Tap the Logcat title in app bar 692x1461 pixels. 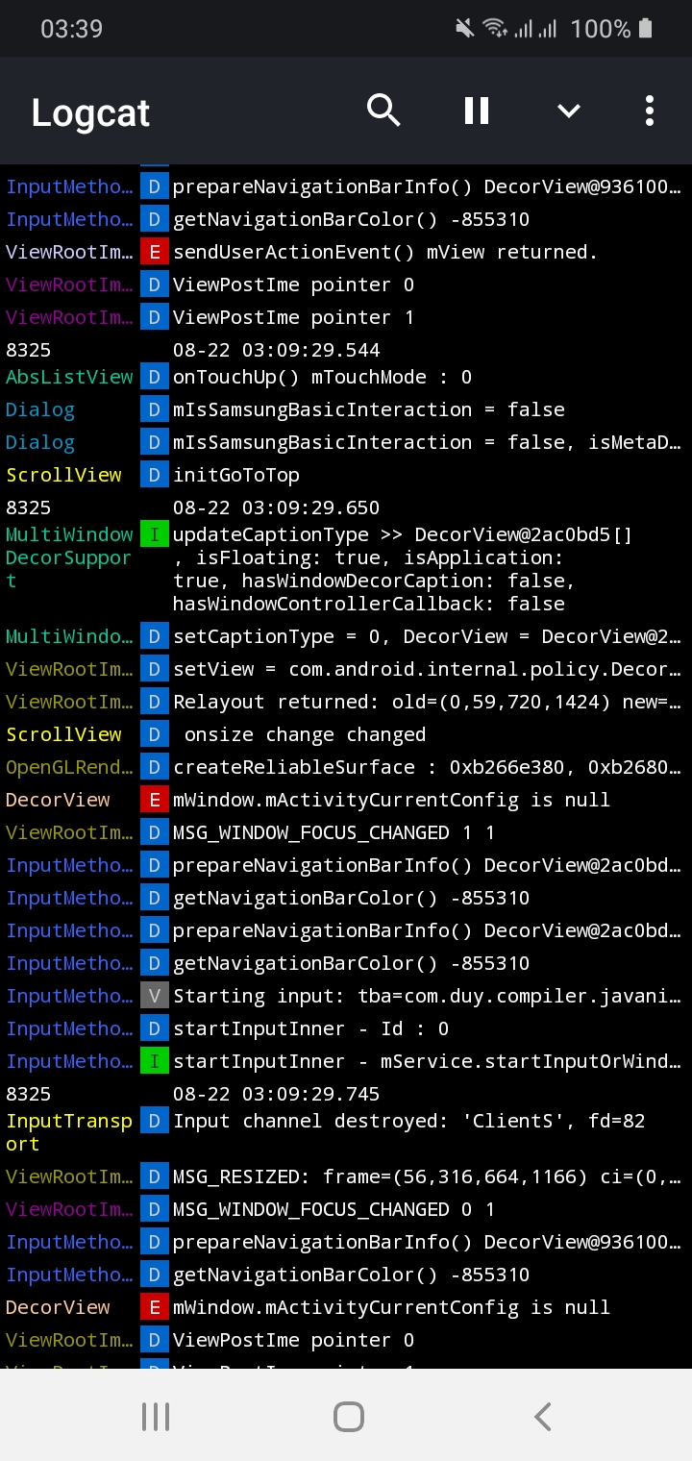(x=89, y=112)
